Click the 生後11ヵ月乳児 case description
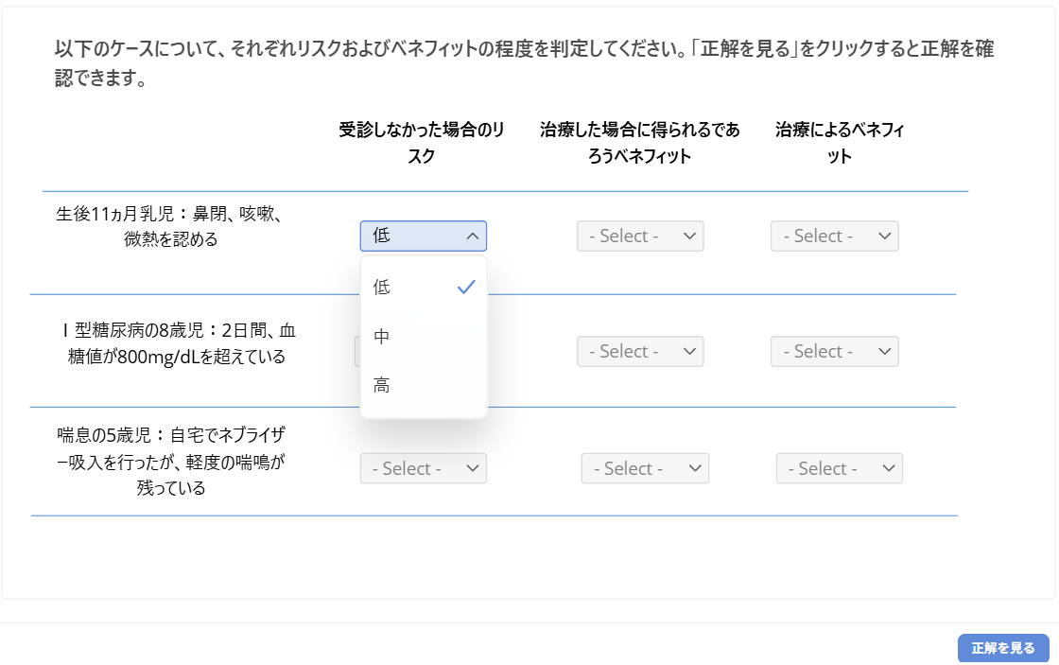This screenshot has height=665, width=1059. coord(170,226)
